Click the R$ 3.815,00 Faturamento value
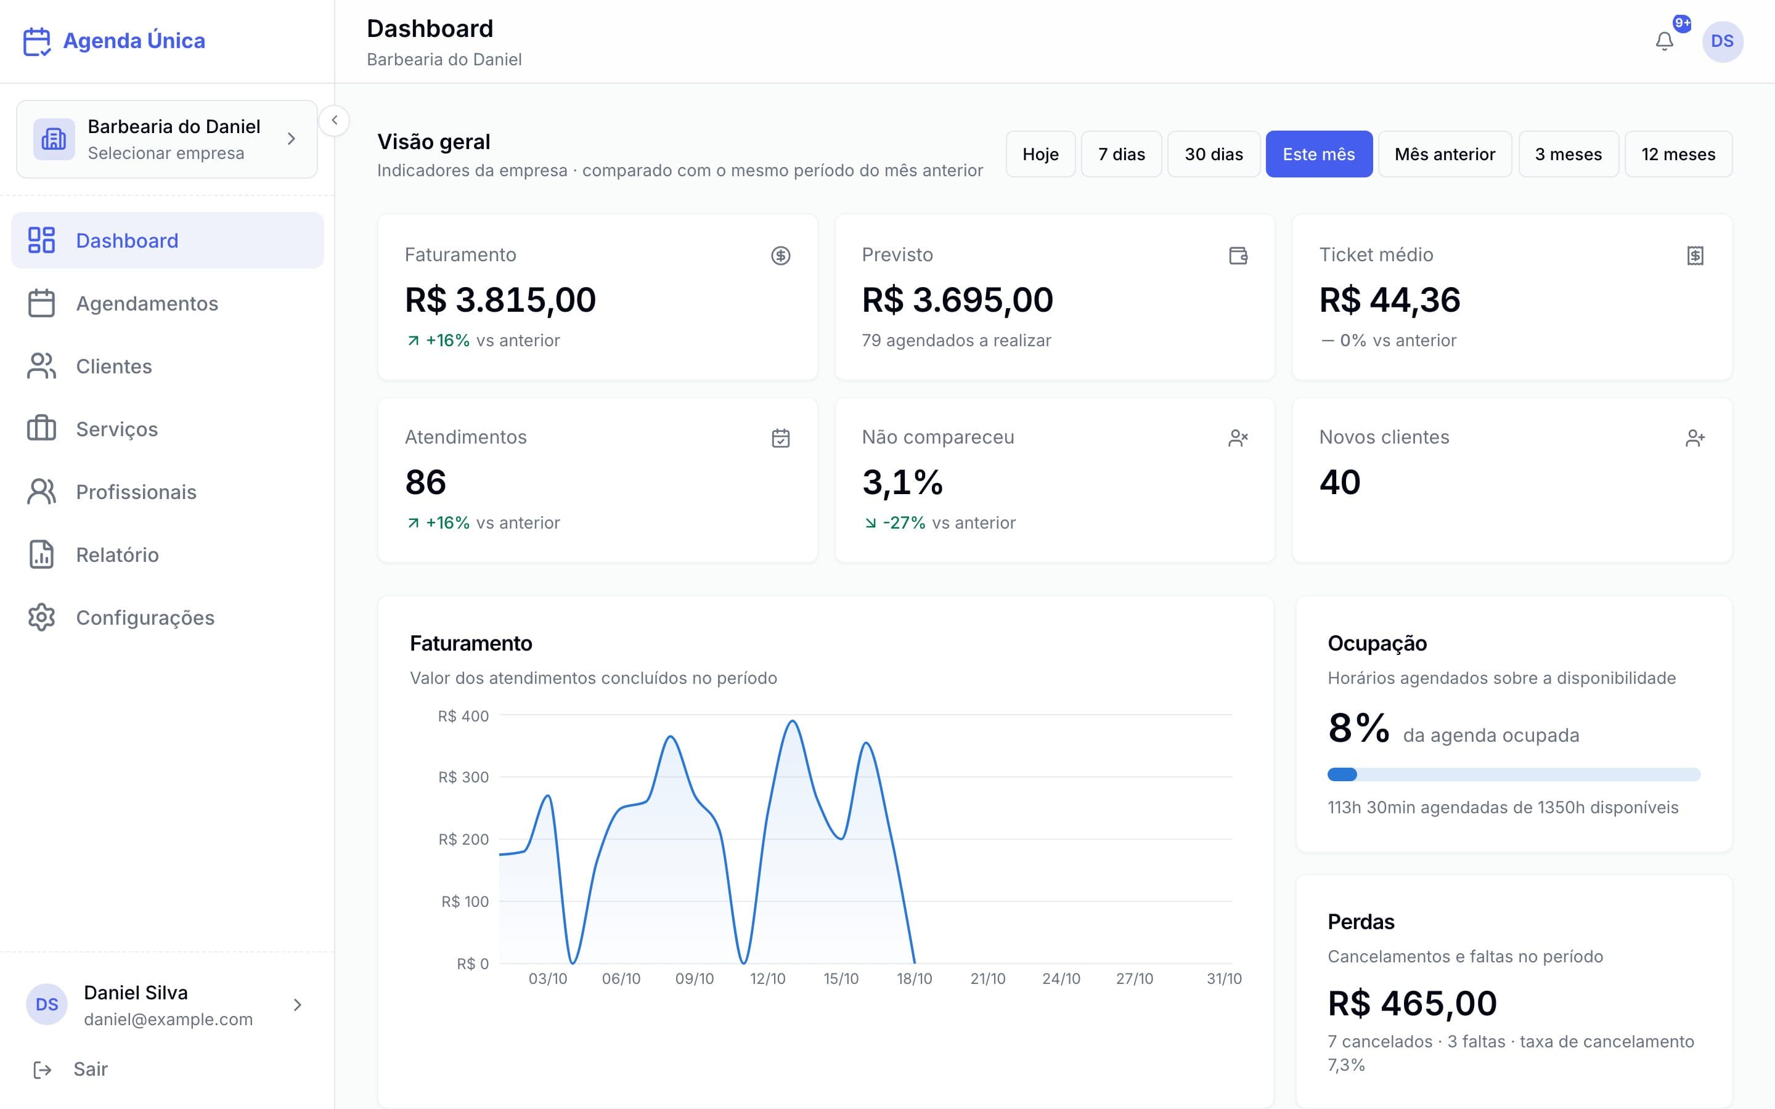Image resolution: width=1775 pixels, height=1109 pixels. [500, 299]
